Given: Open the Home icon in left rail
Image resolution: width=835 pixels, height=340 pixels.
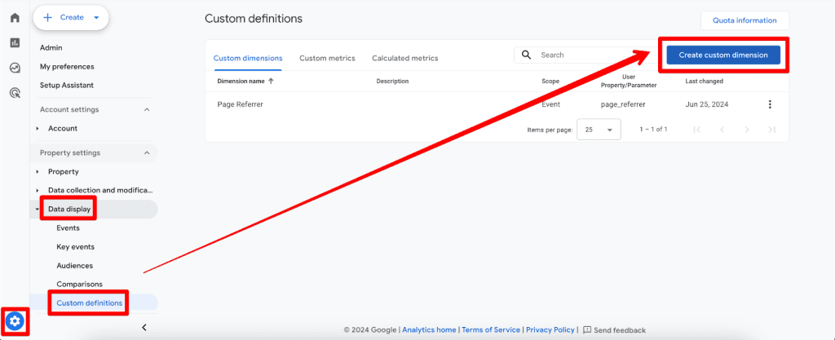Looking at the screenshot, I should pos(15,18).
